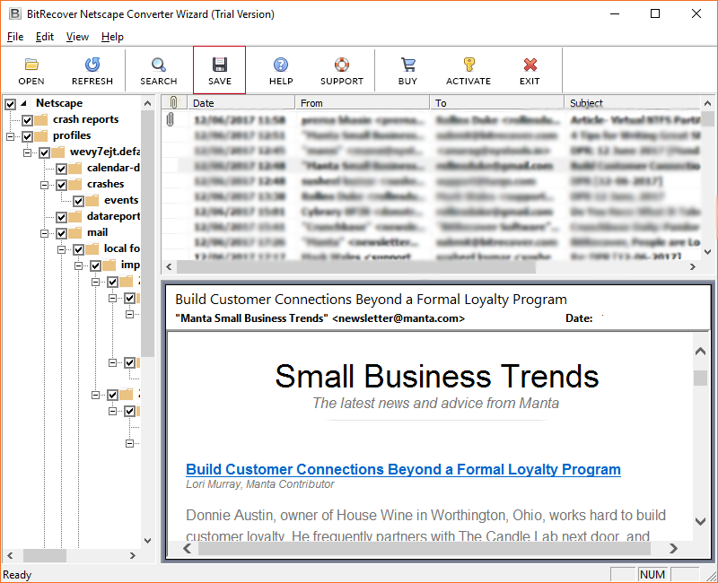Open the File menu
The image size is (718, 583).
pos(15,37)
